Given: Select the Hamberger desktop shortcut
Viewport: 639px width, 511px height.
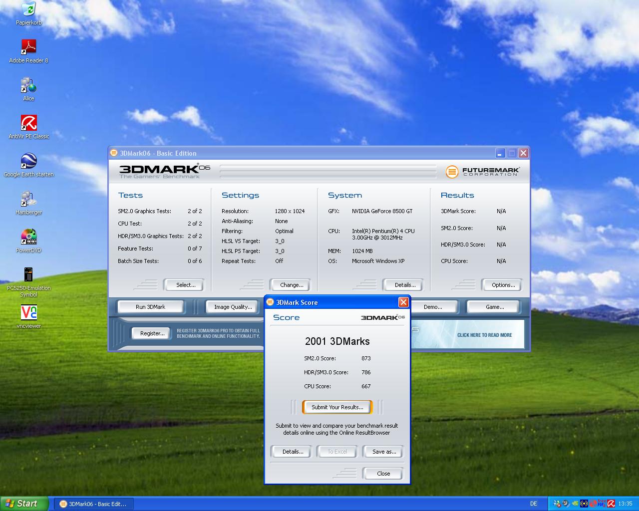Looking at the screenshot, I should pos(28,204).
